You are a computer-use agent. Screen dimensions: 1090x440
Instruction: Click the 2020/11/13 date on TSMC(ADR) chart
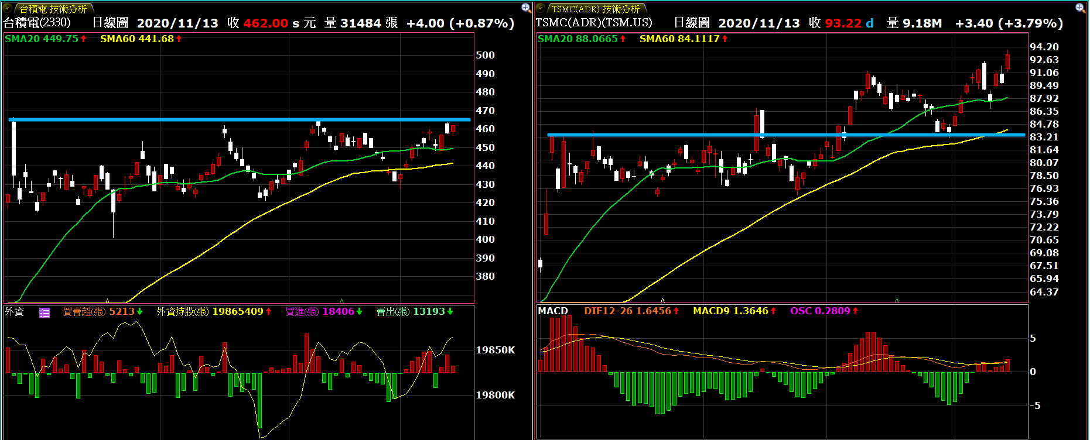759,23
